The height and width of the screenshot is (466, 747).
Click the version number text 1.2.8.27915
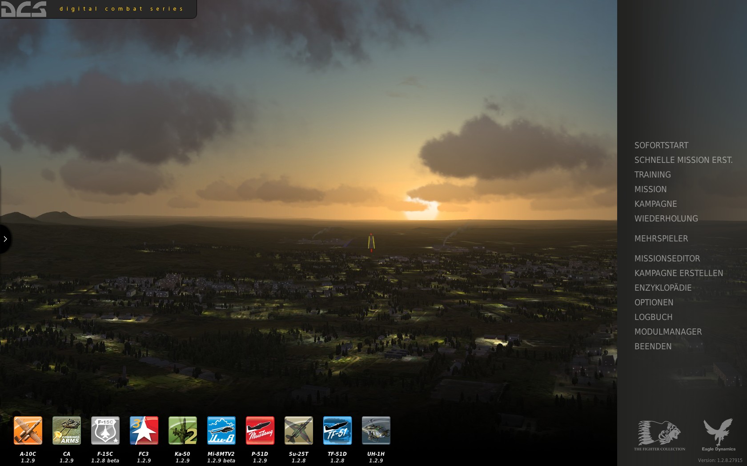click(x=720, y=461)
